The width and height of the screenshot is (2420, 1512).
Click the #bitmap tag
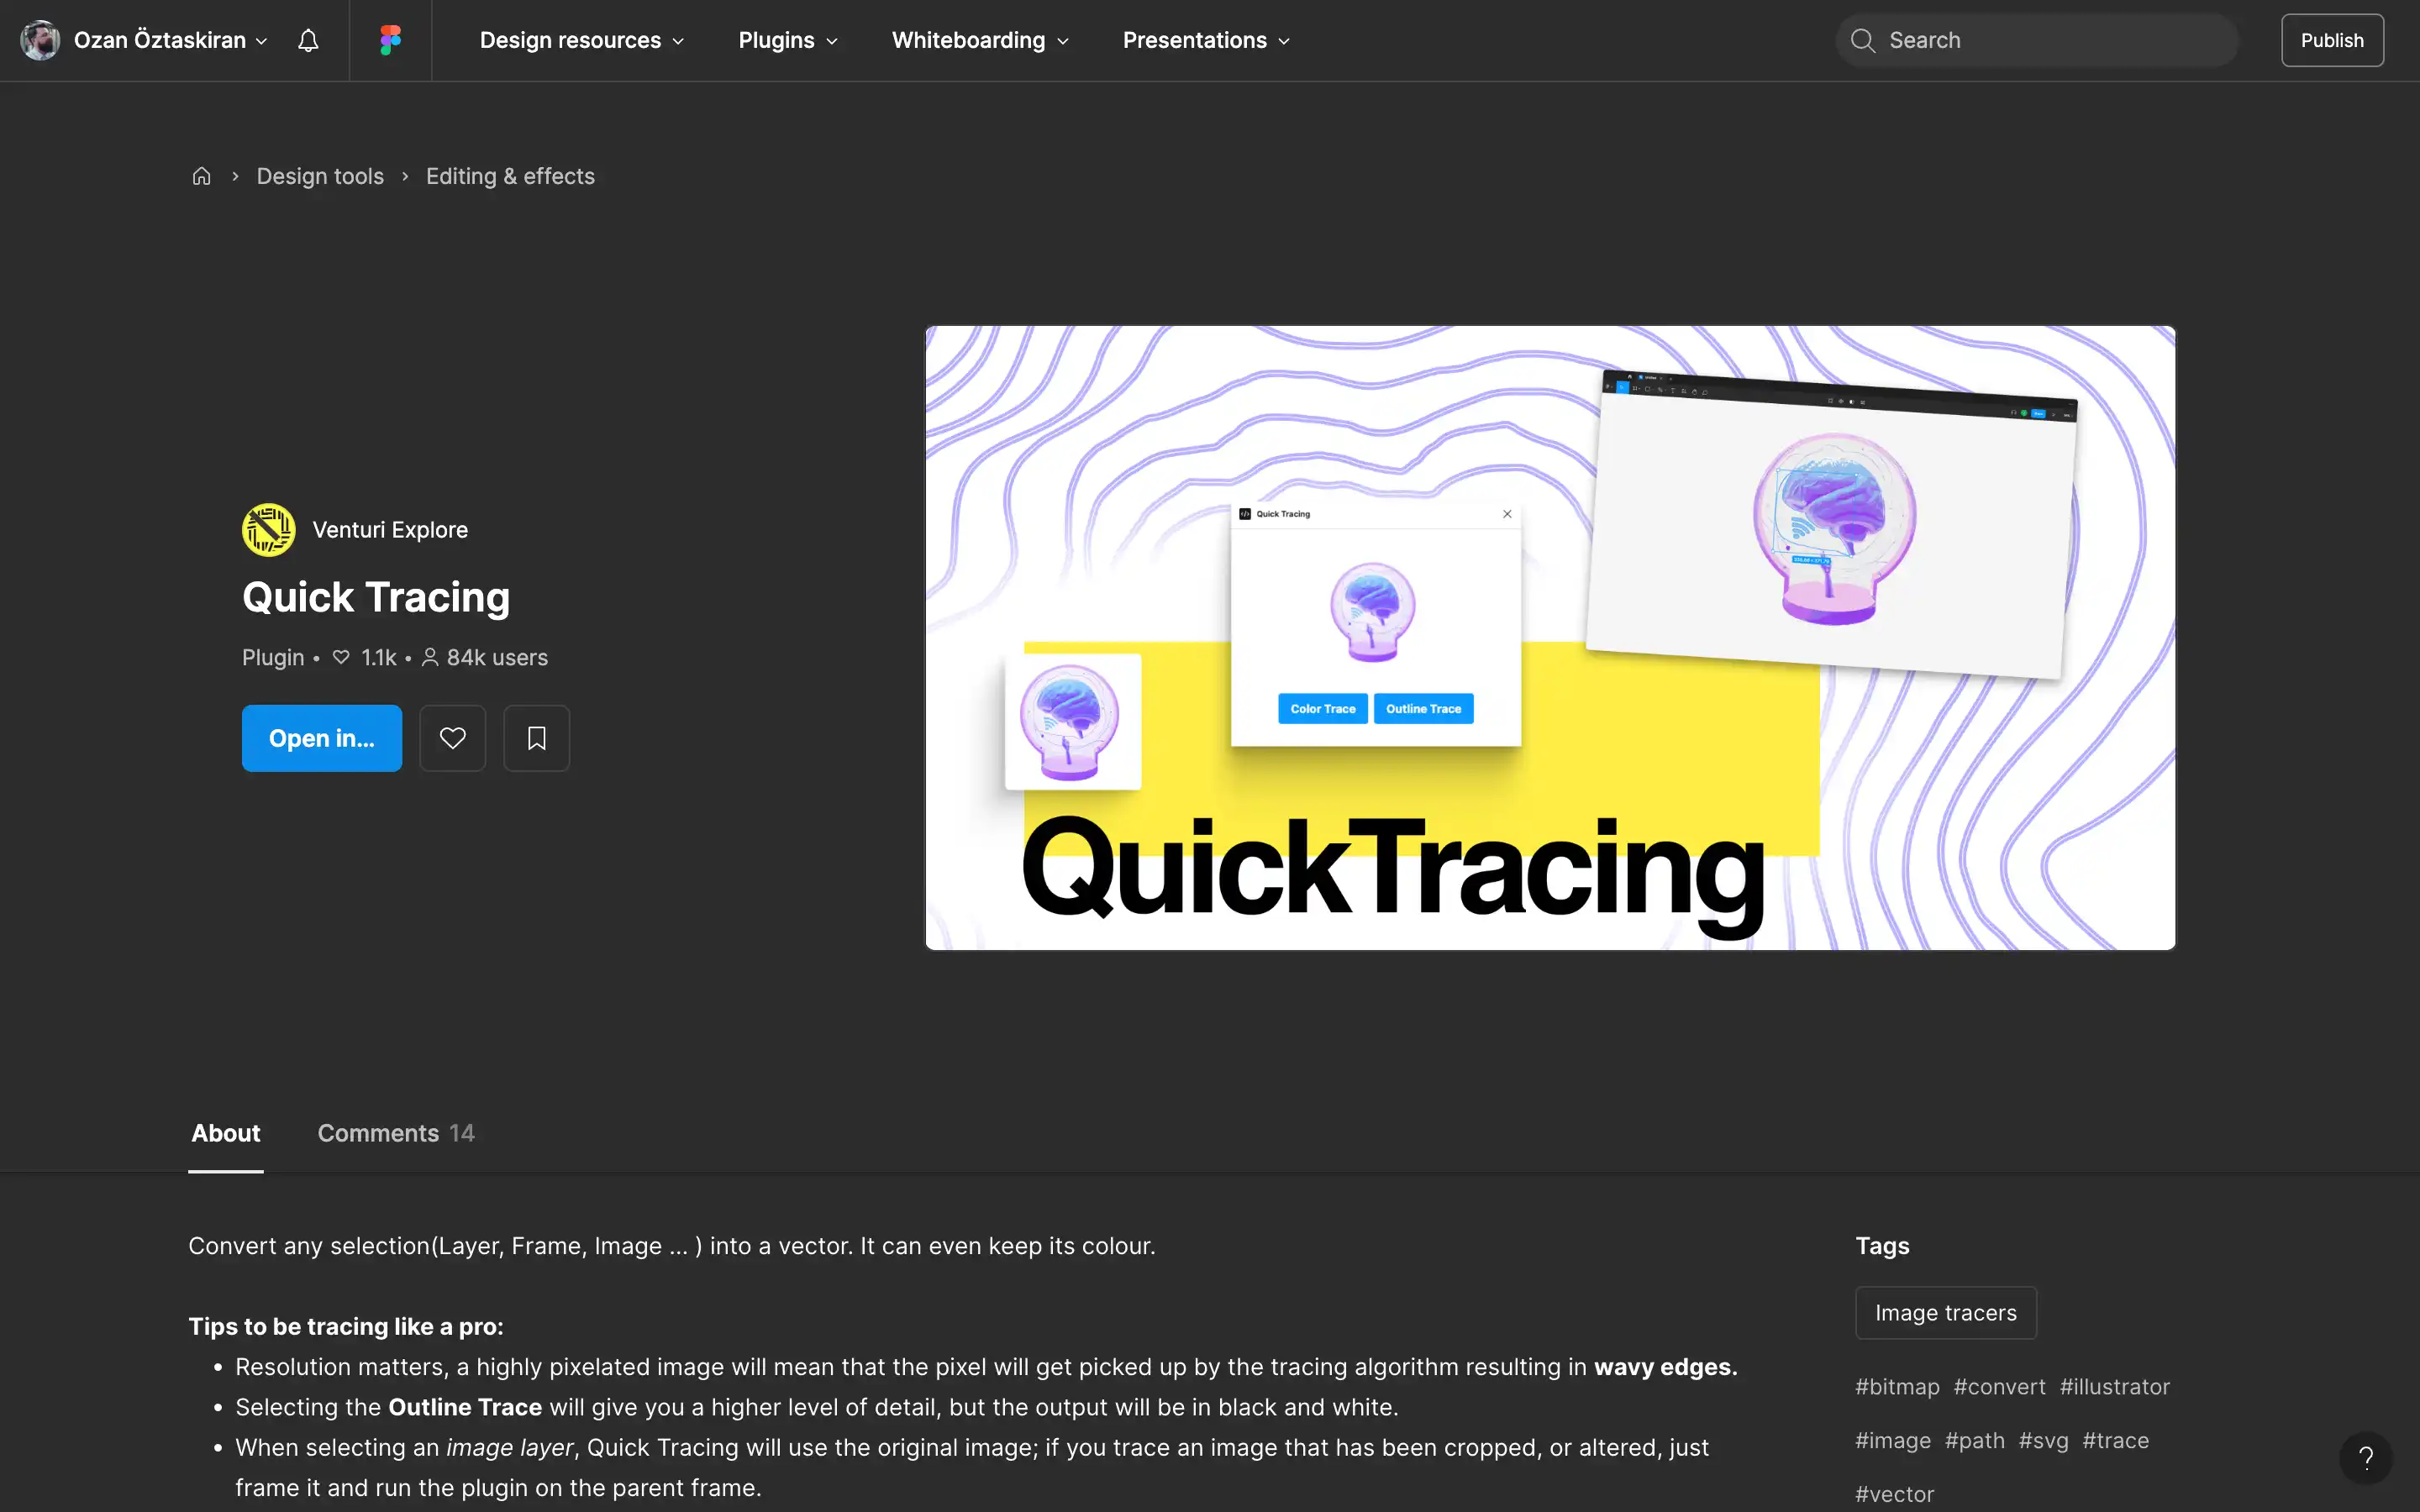point(1897,1387)
